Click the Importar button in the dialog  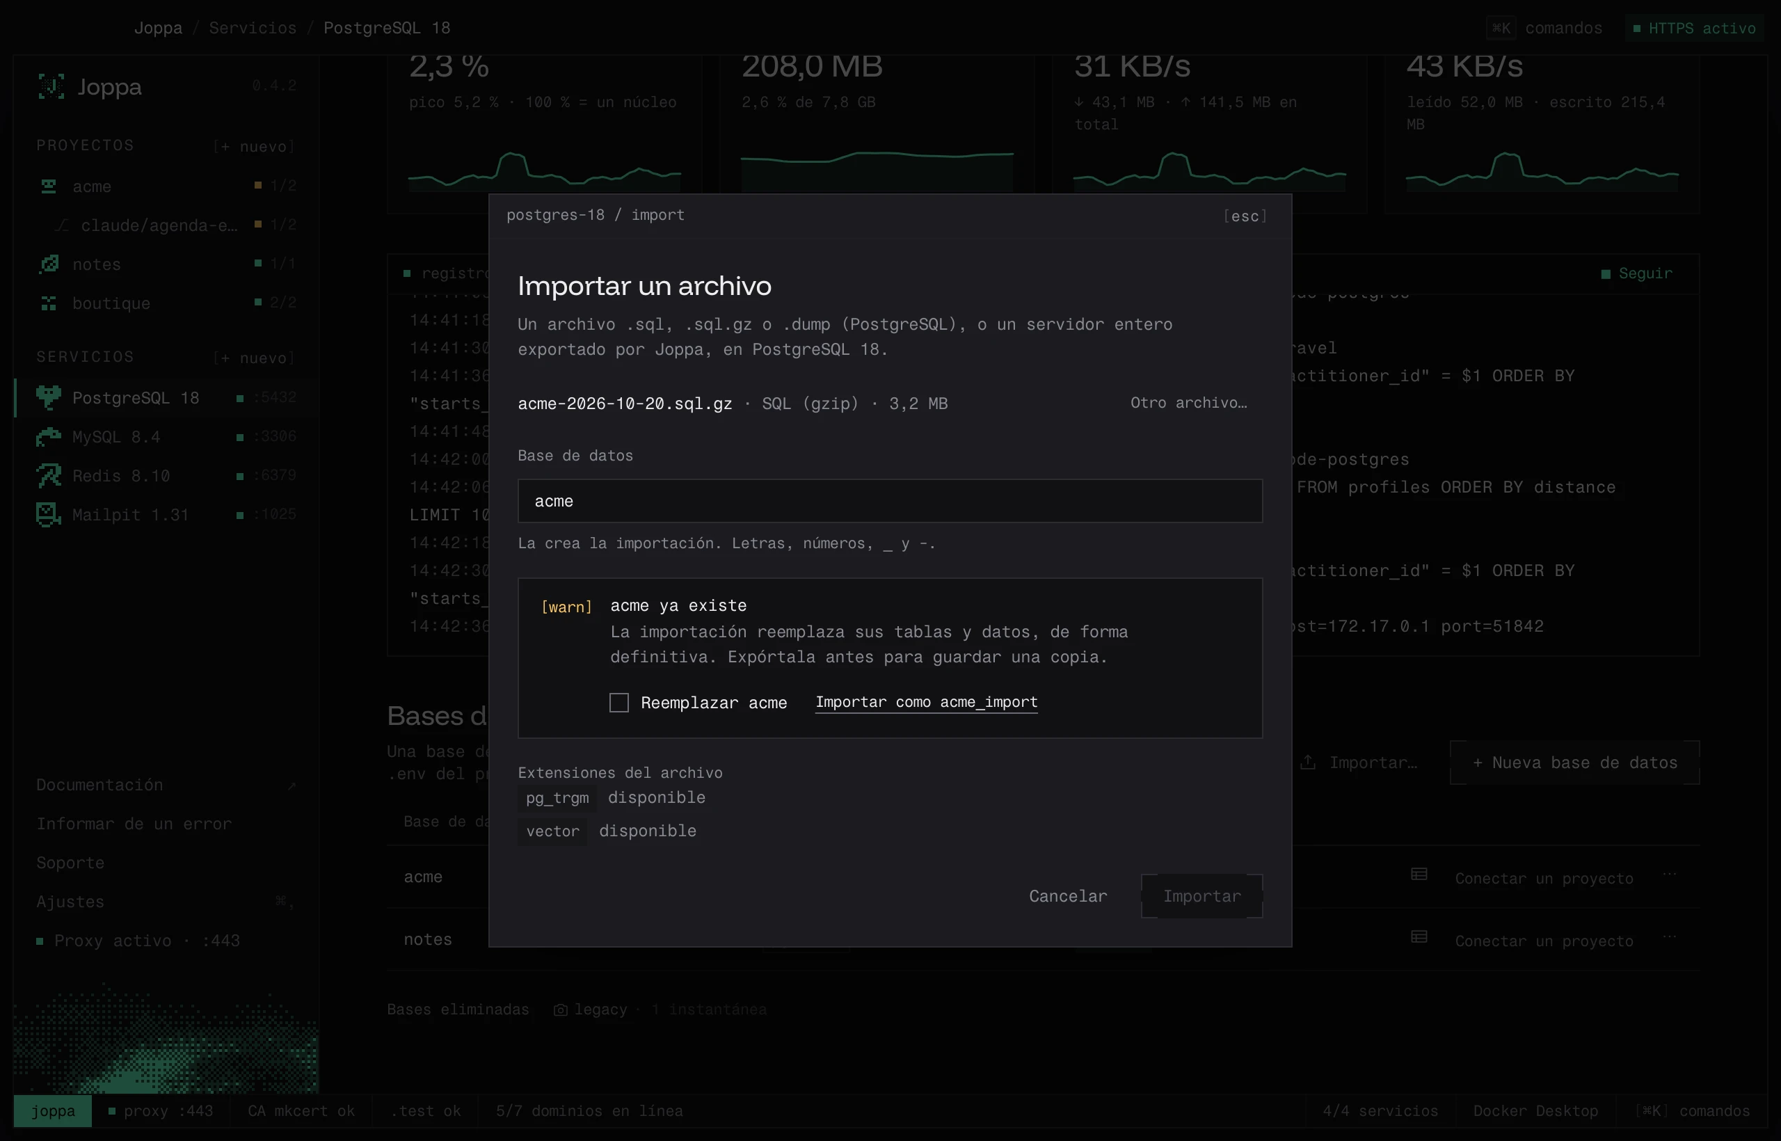click(1201, 896)
